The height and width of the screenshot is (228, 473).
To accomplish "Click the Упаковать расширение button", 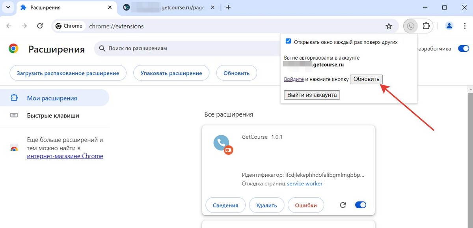I will coord(171,73).
